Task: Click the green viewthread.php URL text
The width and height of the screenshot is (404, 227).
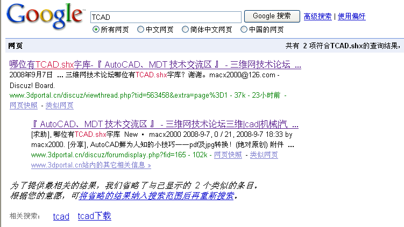Action: tap(118, 96)
